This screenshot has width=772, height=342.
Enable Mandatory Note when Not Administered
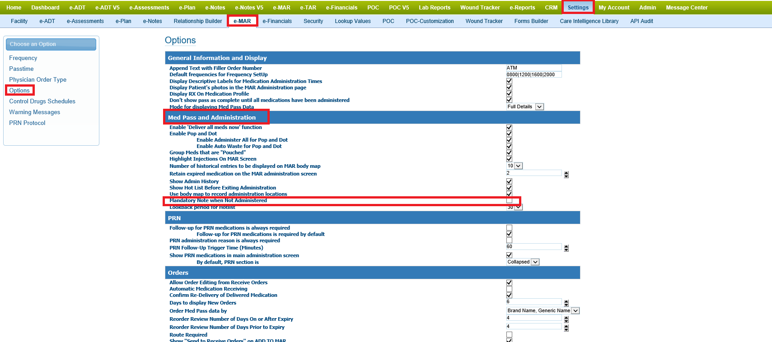(x=509, y=200)
